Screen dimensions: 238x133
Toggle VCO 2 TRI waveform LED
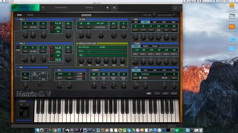(52, 55)
